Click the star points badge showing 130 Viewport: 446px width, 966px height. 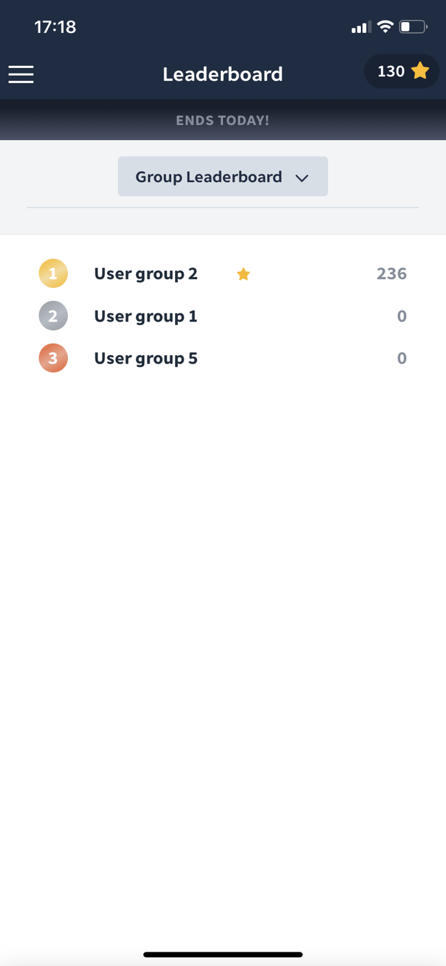(401, 71)
